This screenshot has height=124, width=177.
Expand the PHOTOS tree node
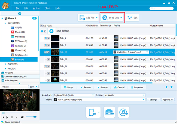5,69
